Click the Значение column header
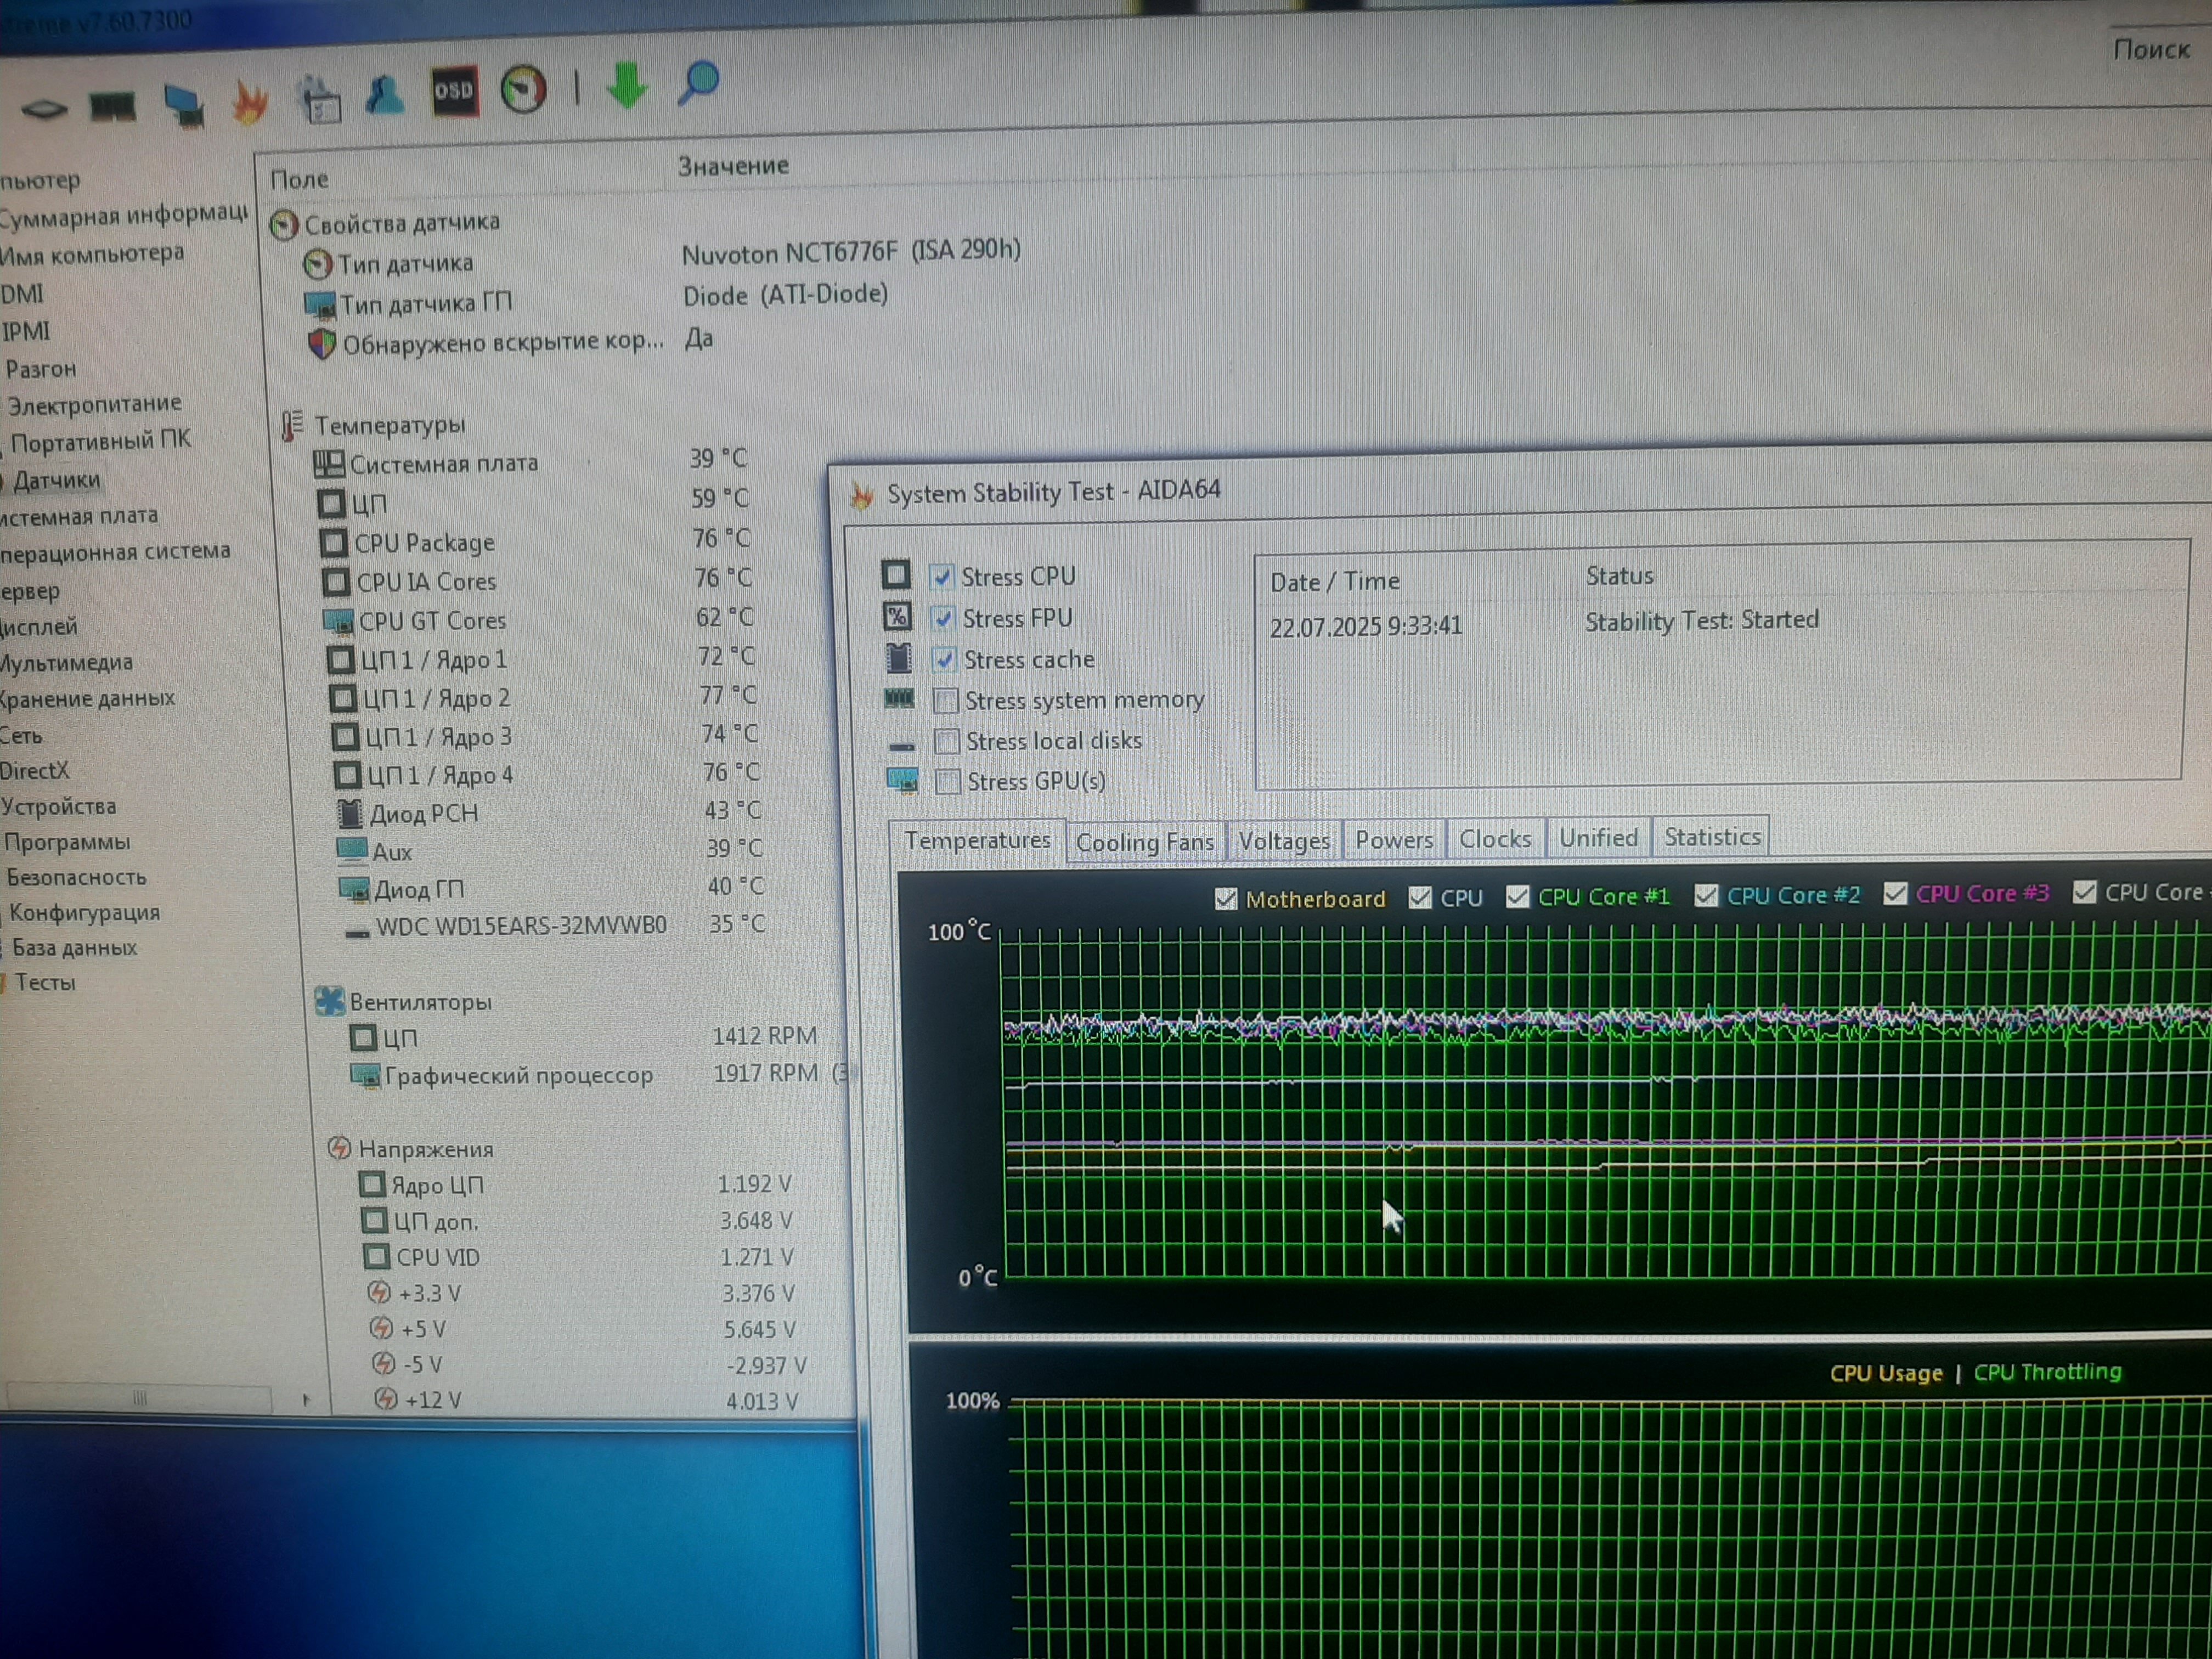The image size is (2212, 1659). click(x=733, y=166)
